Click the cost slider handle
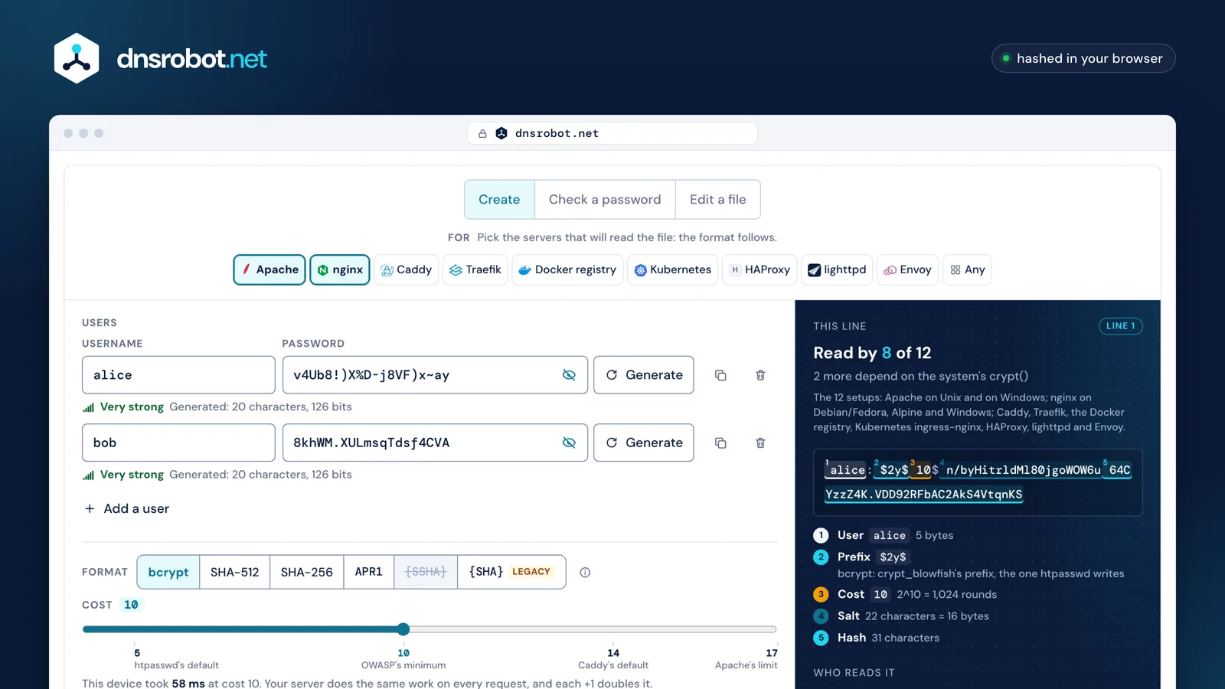The height and width of the screenshot is (689, 1225). click(403, 629)
